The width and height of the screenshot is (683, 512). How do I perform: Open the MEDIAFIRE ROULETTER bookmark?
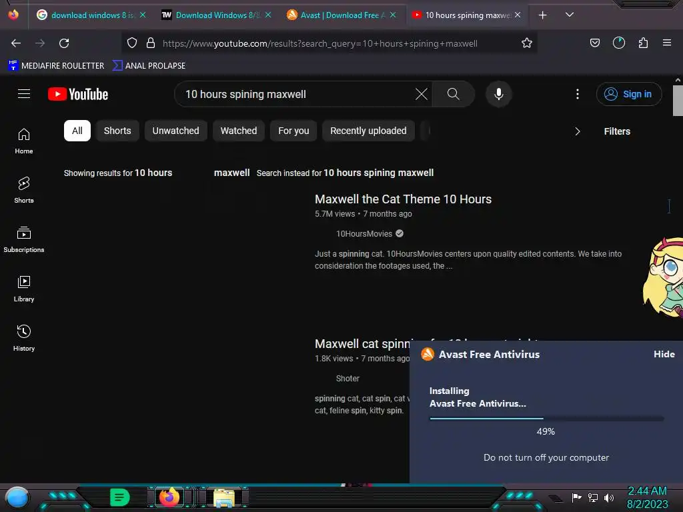click(x=56, y=66)
